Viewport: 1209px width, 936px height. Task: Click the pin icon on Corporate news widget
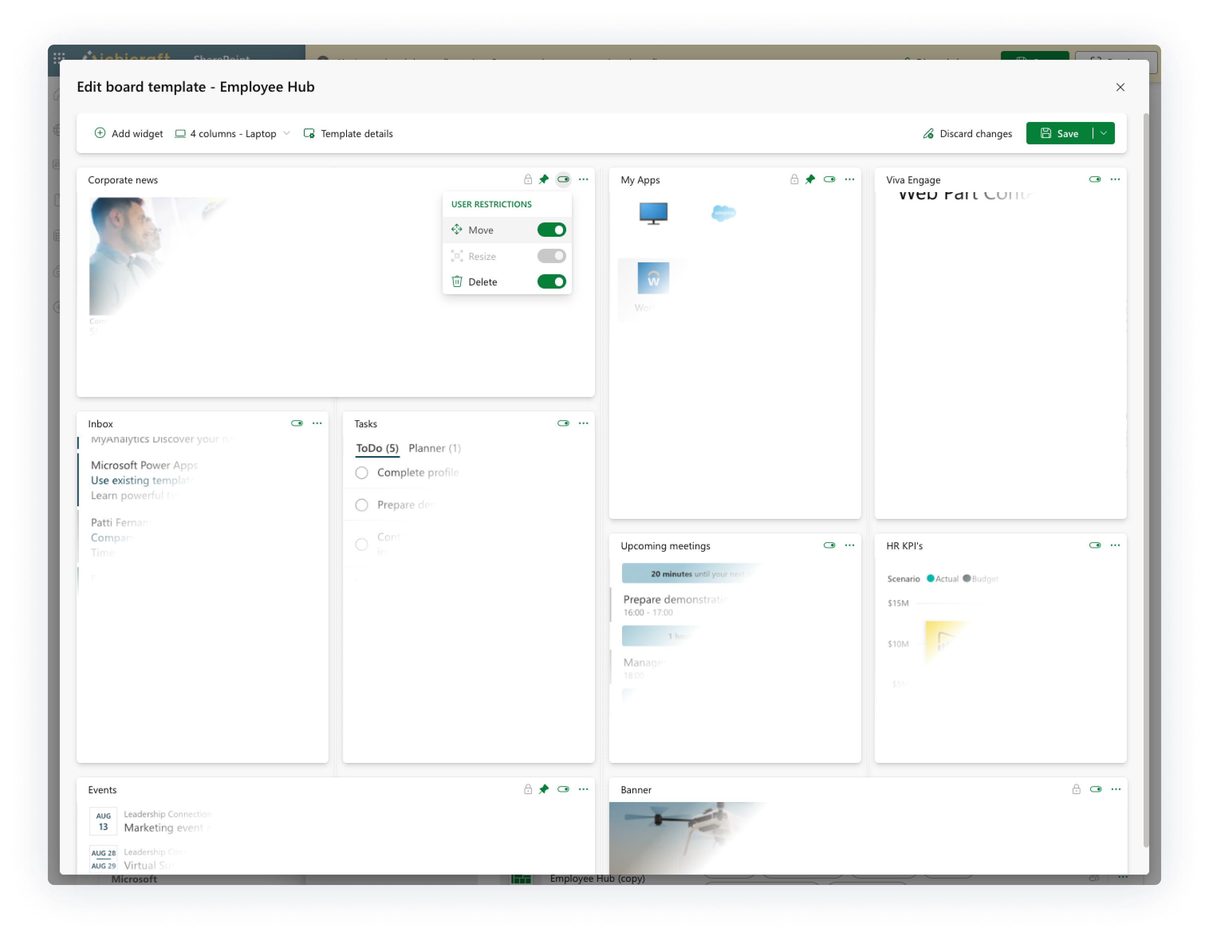click(543, 179)
